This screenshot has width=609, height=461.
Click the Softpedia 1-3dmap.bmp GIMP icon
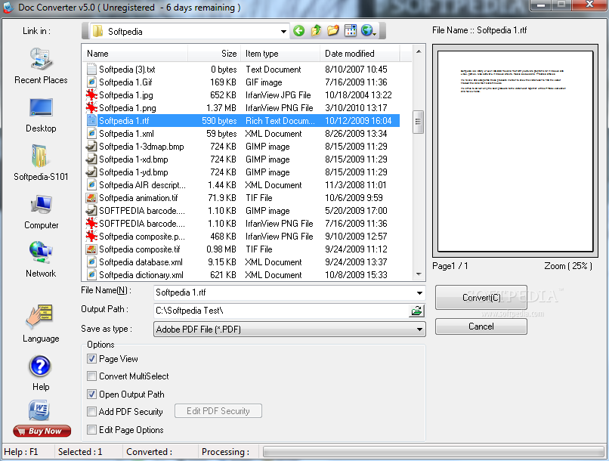tap(91, 147)
